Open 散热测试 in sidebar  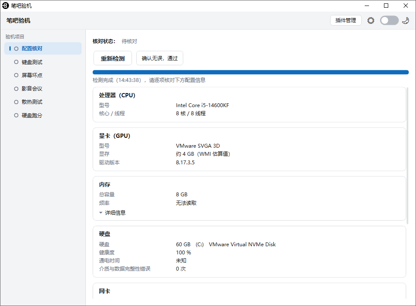pyautogui.click(x=43, y=102)
